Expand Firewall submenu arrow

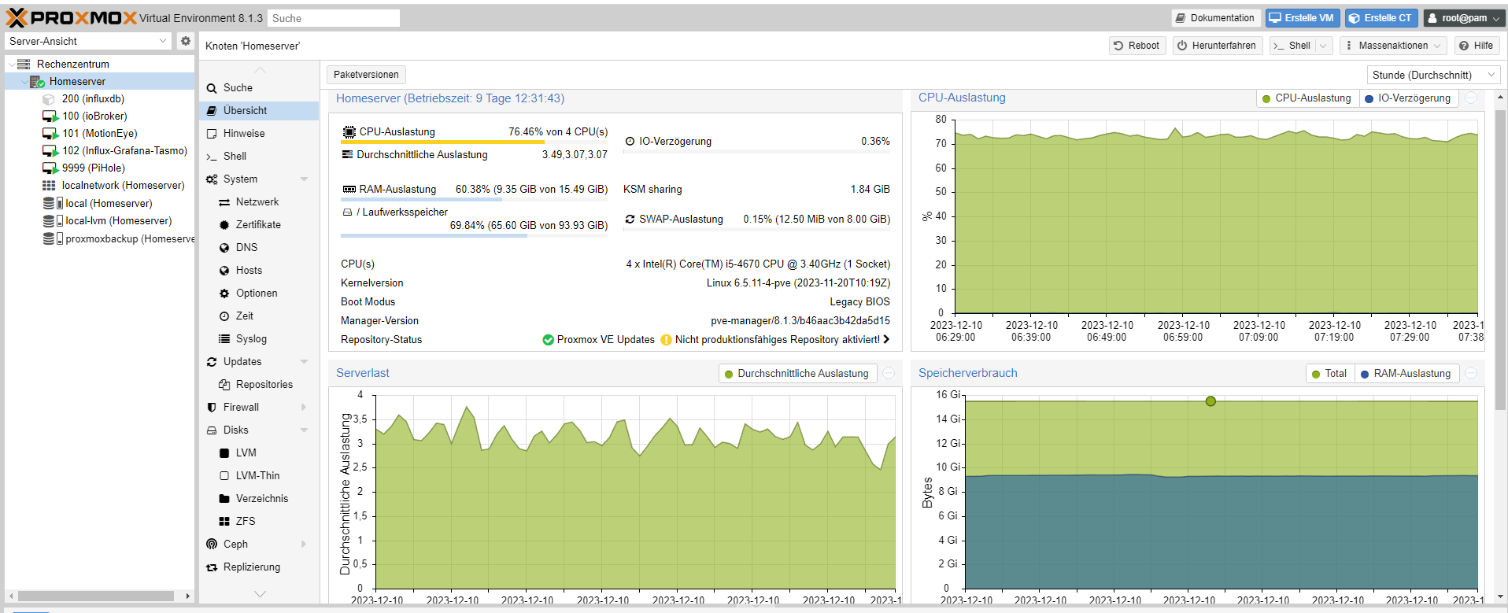click(304, 407)
